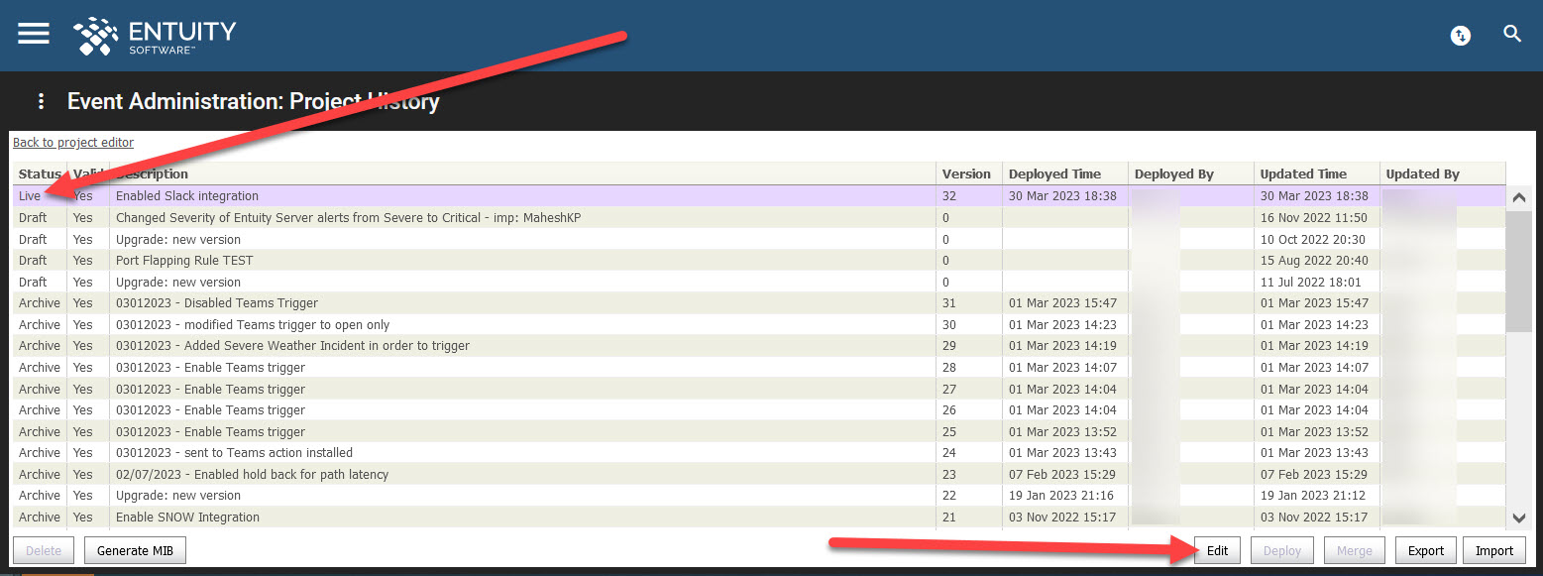Select the Live row 'Enabled Slack integration'
The height and width of the screenshot is (576, 1543).
pyautogui.click(x=759, y=196)
